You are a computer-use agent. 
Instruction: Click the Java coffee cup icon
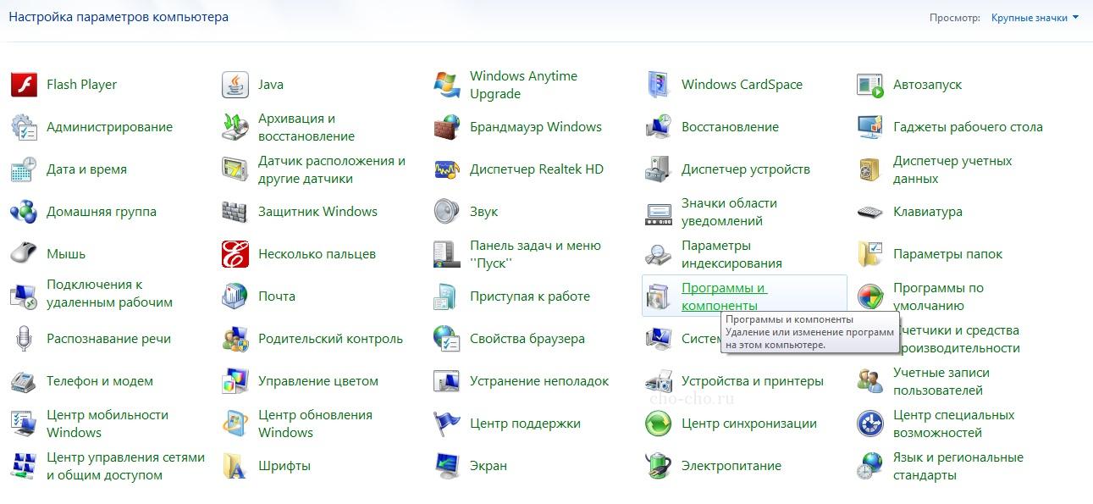(235, 85)
